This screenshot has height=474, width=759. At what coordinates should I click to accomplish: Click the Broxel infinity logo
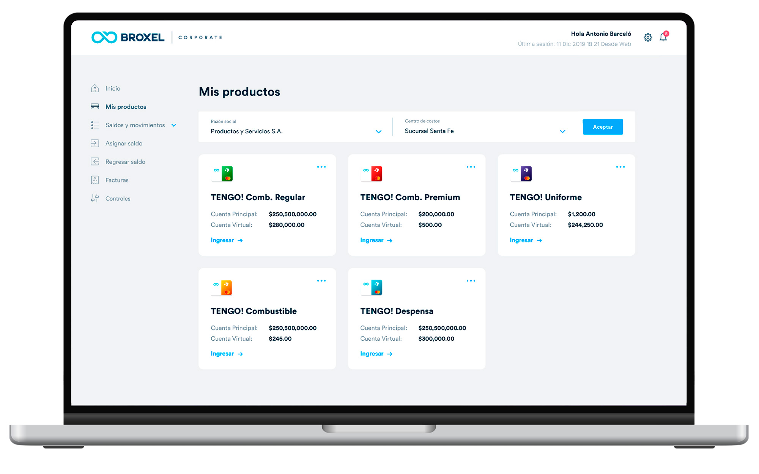(x=104, y=37)
